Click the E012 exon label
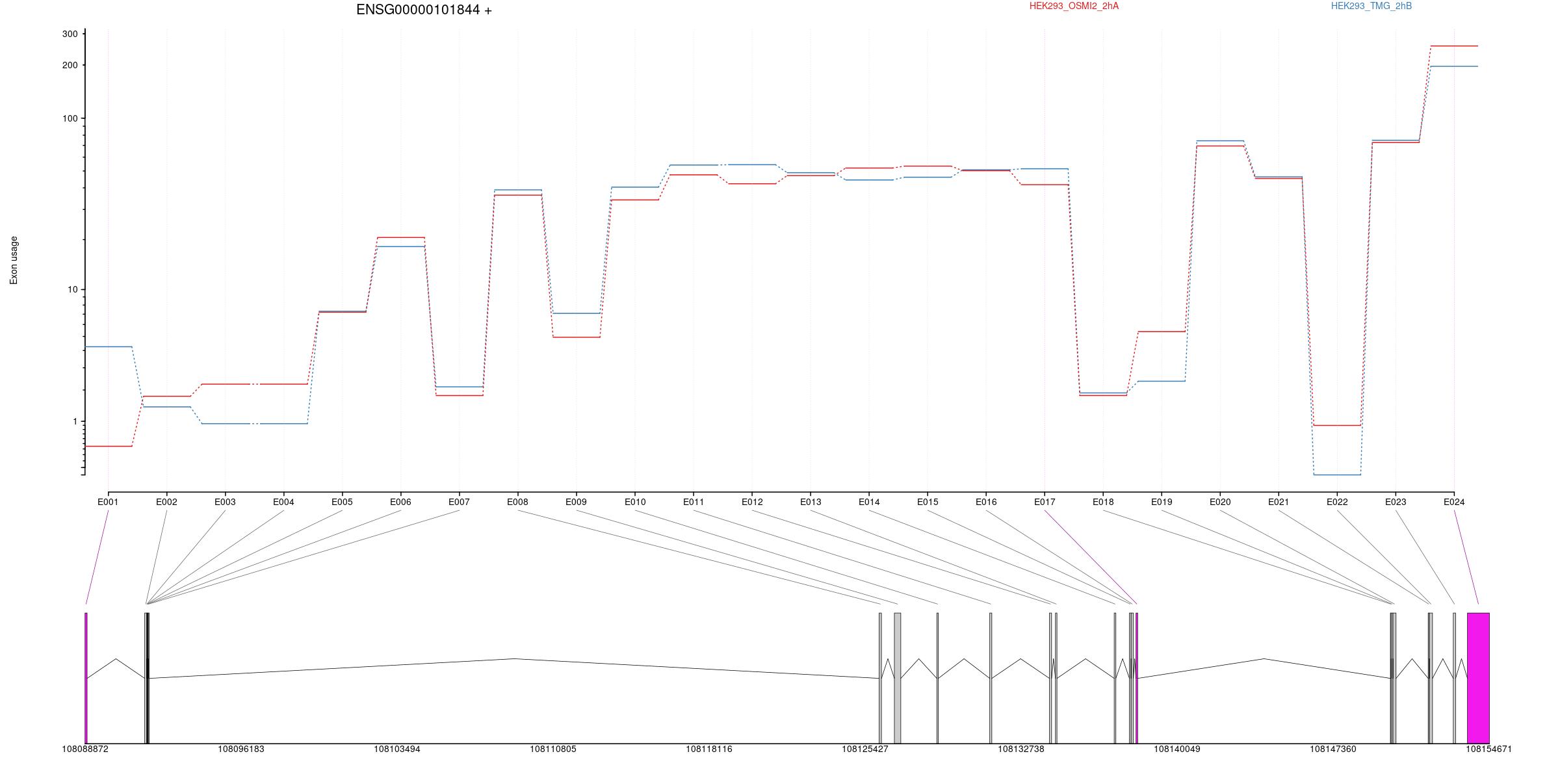1560x780 pixels. pos(752,502)
